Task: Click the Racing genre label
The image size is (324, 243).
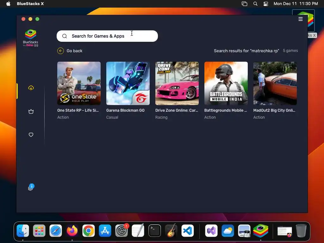Action: (161, 117)
